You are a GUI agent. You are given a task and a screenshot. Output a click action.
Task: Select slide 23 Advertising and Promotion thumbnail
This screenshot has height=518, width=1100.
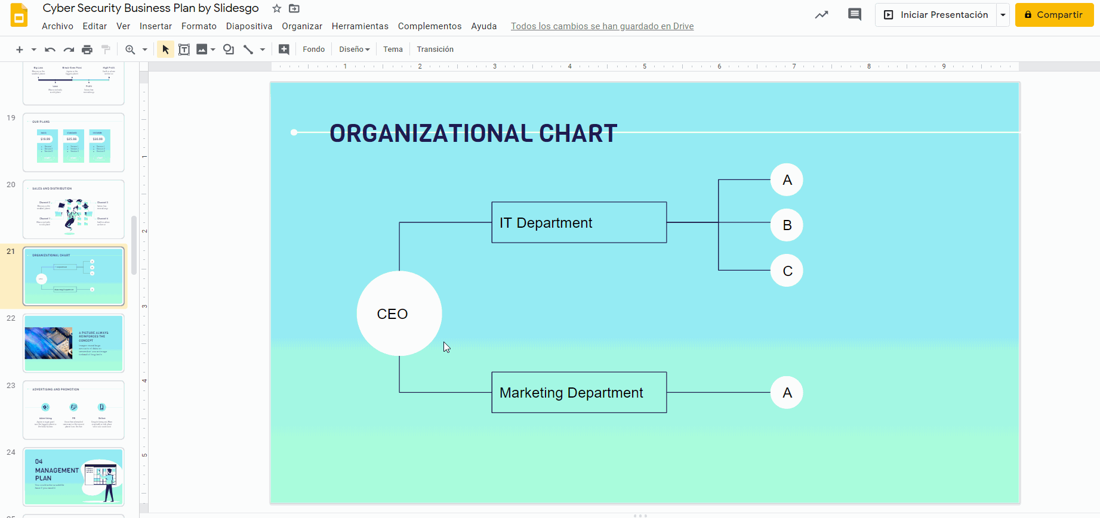tap(73, 410)
